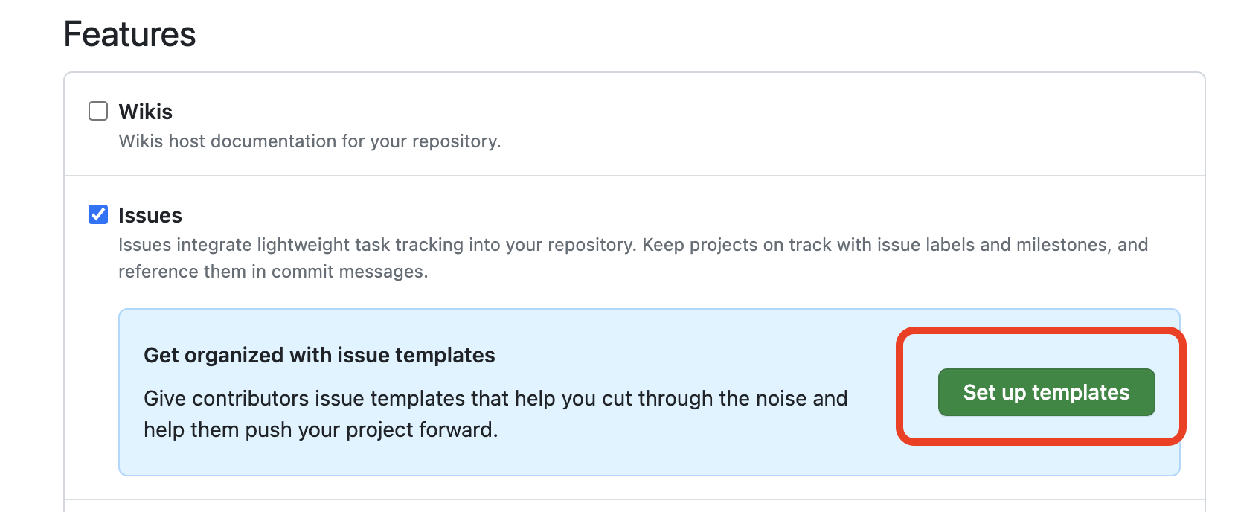Click the bold Issues label
This screenshot has height=512, width=1238.
click(x=150, y=215)
